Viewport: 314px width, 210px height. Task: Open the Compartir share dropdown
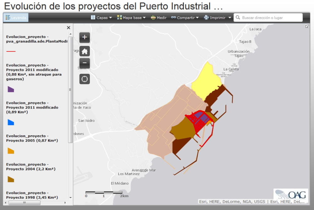[x=185, y=18]
